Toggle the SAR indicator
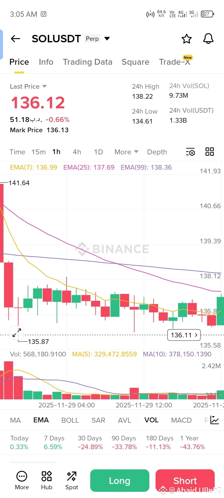 coord(98,420)
